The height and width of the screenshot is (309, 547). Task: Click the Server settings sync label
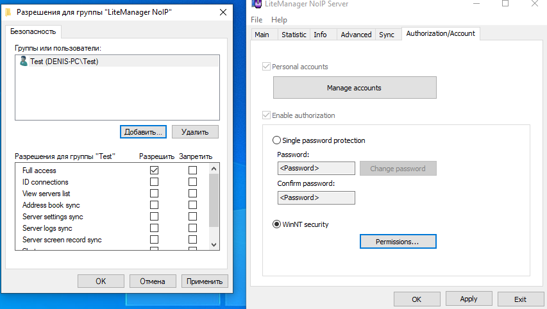pos(53,217)
